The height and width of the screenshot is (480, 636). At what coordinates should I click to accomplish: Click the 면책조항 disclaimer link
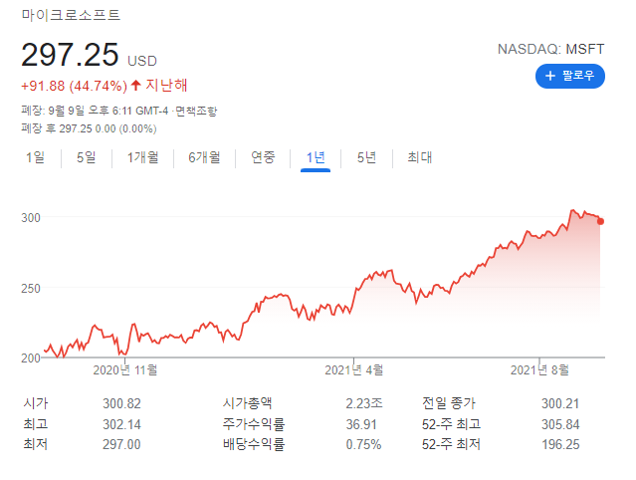click(x=196, y=111)
